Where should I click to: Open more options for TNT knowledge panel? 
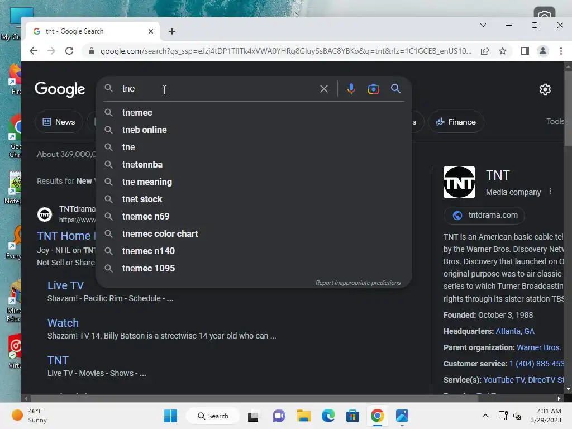(x=550, y=192)
